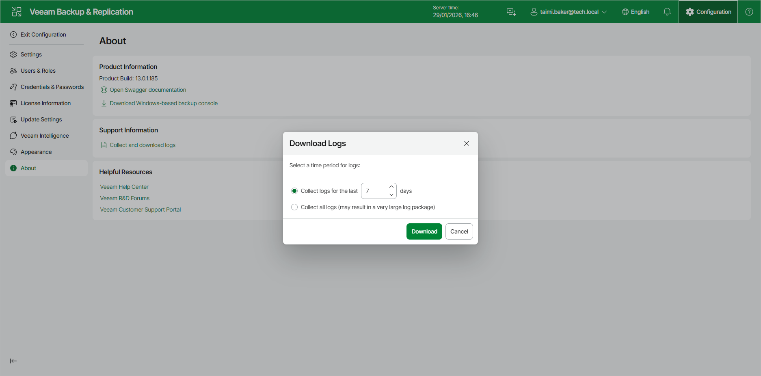Open notifications via the bell icon
The width and height of the screenshot is (761, 376).
pos(667,12)
